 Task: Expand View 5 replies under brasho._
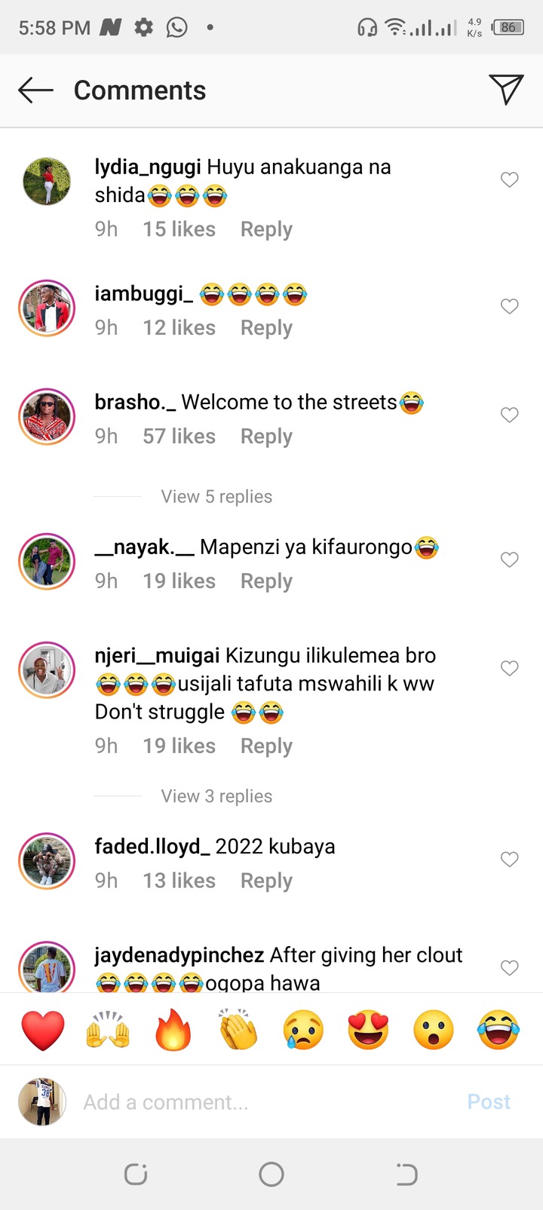pos(216,497)
